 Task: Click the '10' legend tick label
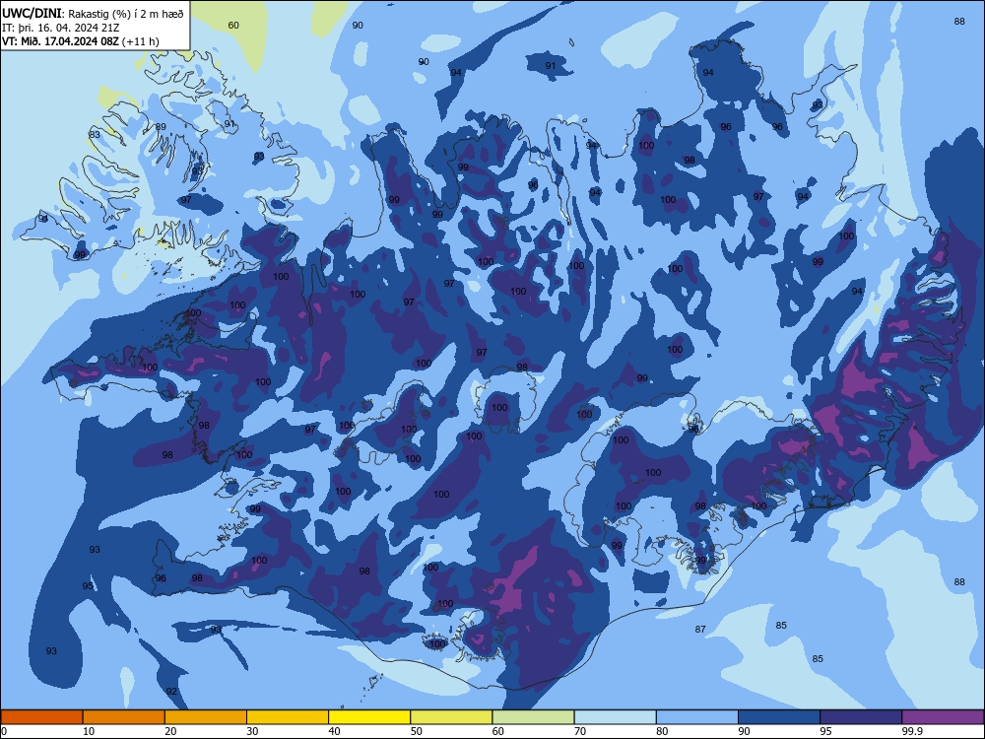pyautogui.click(x=89, y=731)
